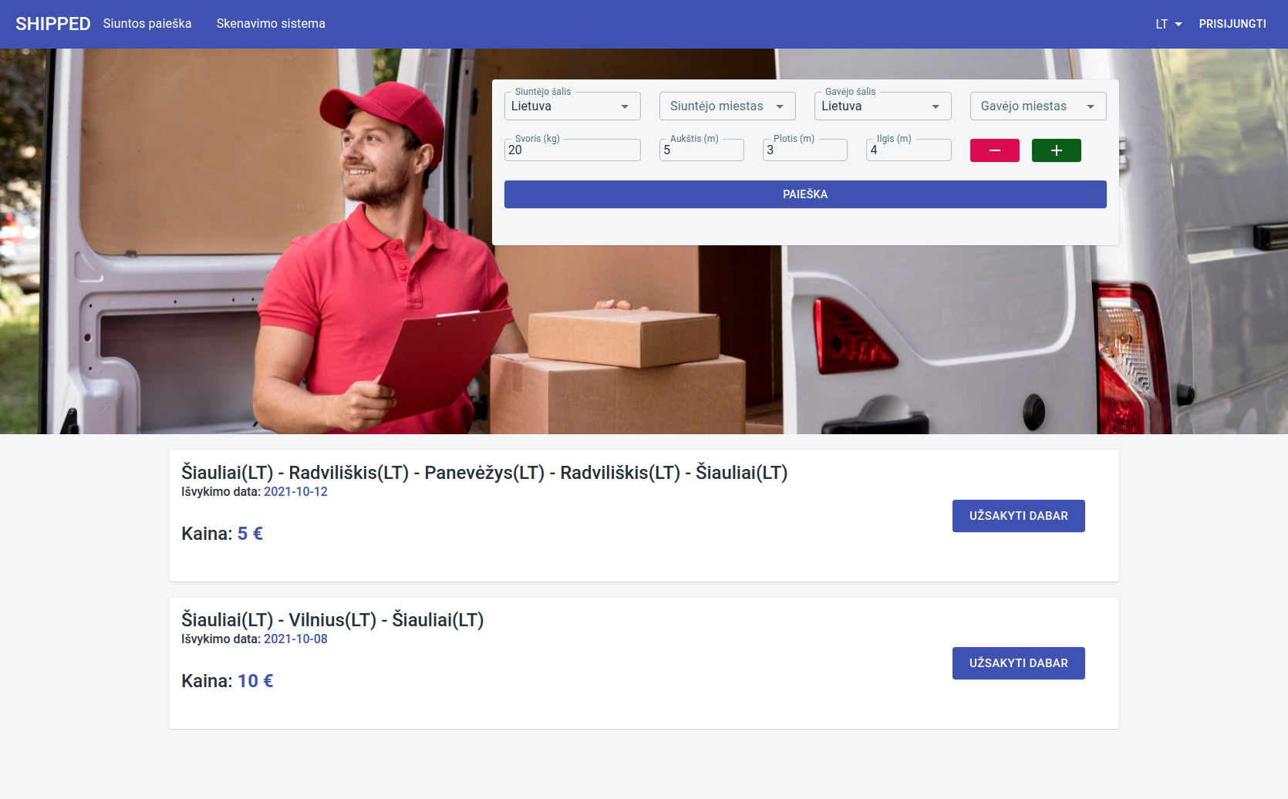
Task: Click the green plus add-package button
Action: click(1056, 150)
